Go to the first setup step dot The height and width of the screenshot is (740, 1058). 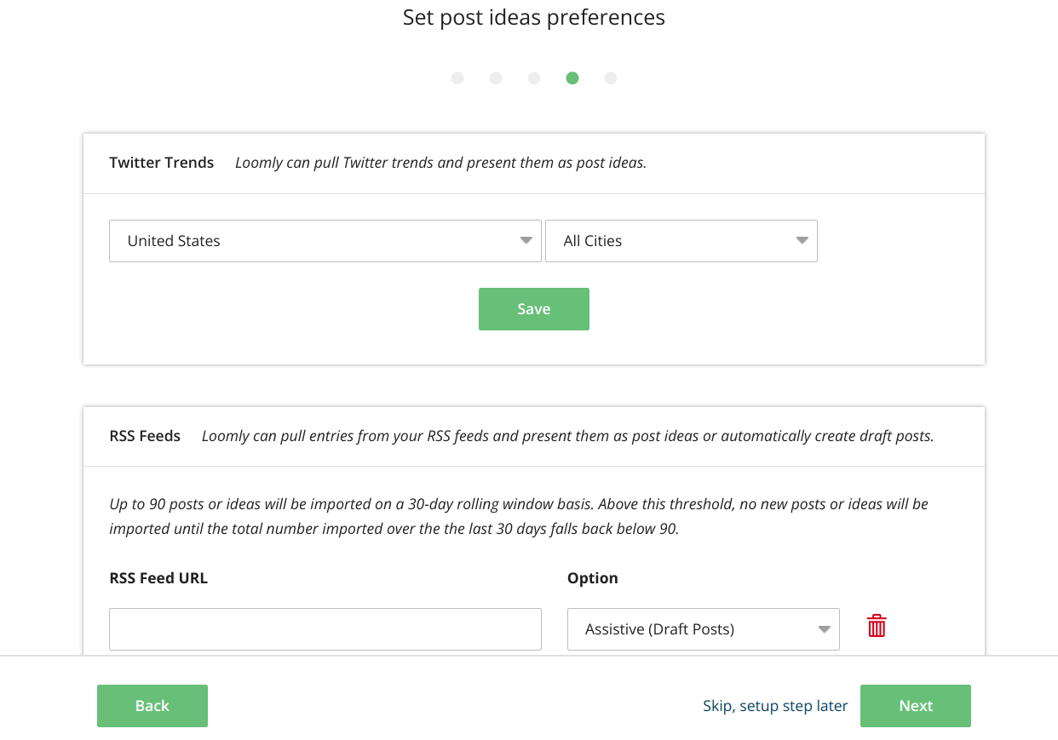click(x=457, y=78)
